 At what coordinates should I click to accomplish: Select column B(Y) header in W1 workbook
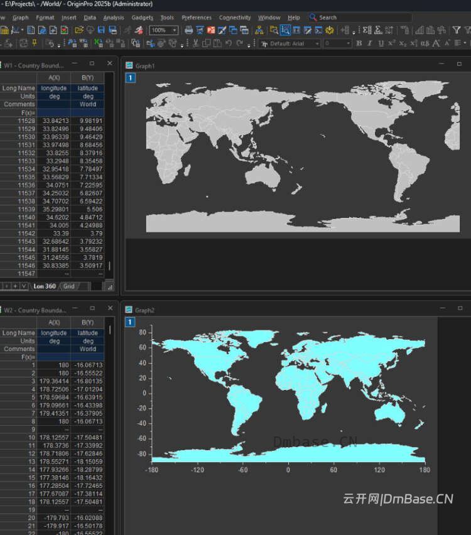[x=88, y=77]
